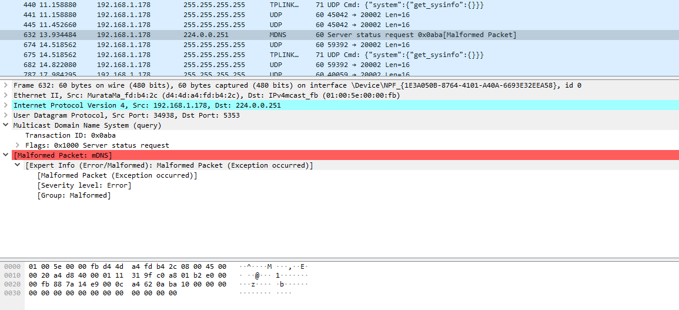Click hex offset 0020 row in bytes pane

(x=12, y=284)
